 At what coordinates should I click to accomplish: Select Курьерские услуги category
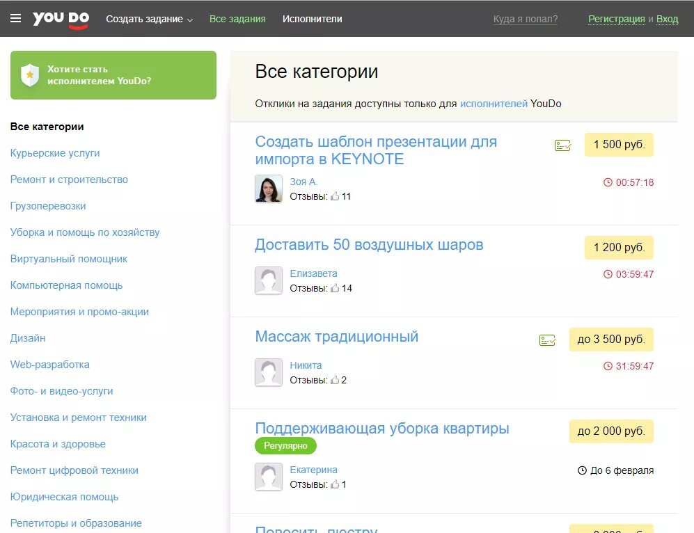(x=55, y=153)
